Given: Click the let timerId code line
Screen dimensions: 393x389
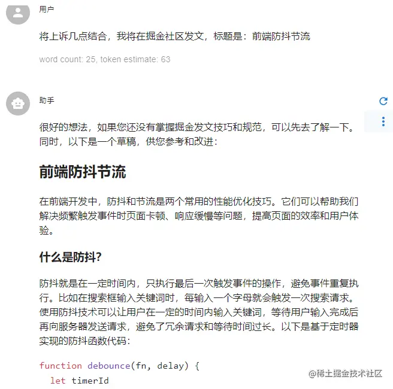Looking at the screenshot, I should (80, 381).
